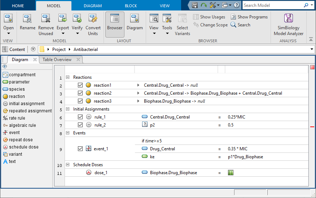Open the View dropdown in Browser group
The height and width of the screenshot is (198, 316).
coord(154,34)
